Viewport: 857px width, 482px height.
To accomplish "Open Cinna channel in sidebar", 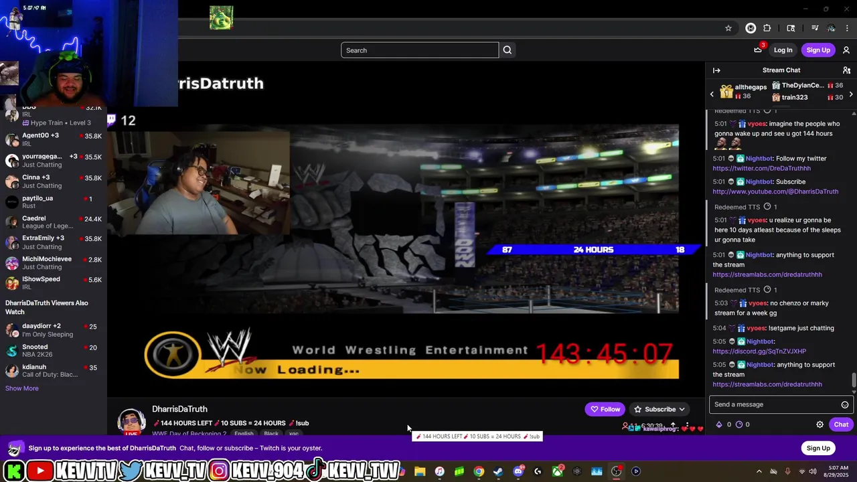I will 54,181.
